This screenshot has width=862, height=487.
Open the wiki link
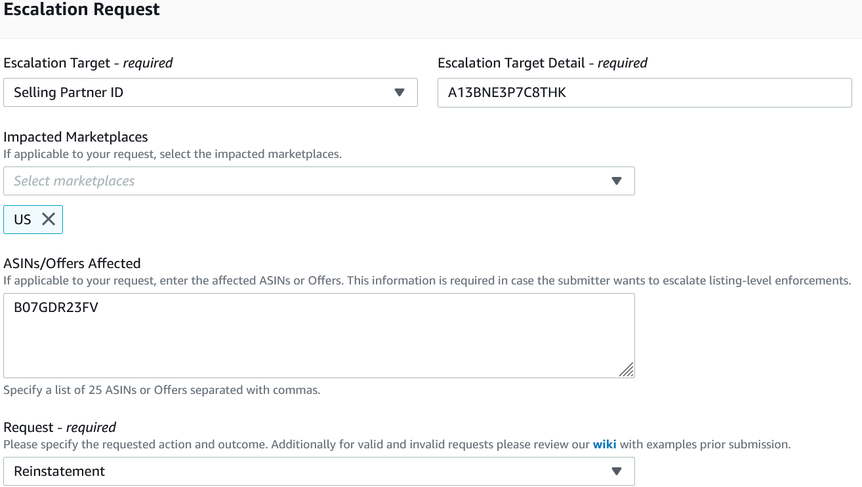pyautogui.click(x=604, y=444)
